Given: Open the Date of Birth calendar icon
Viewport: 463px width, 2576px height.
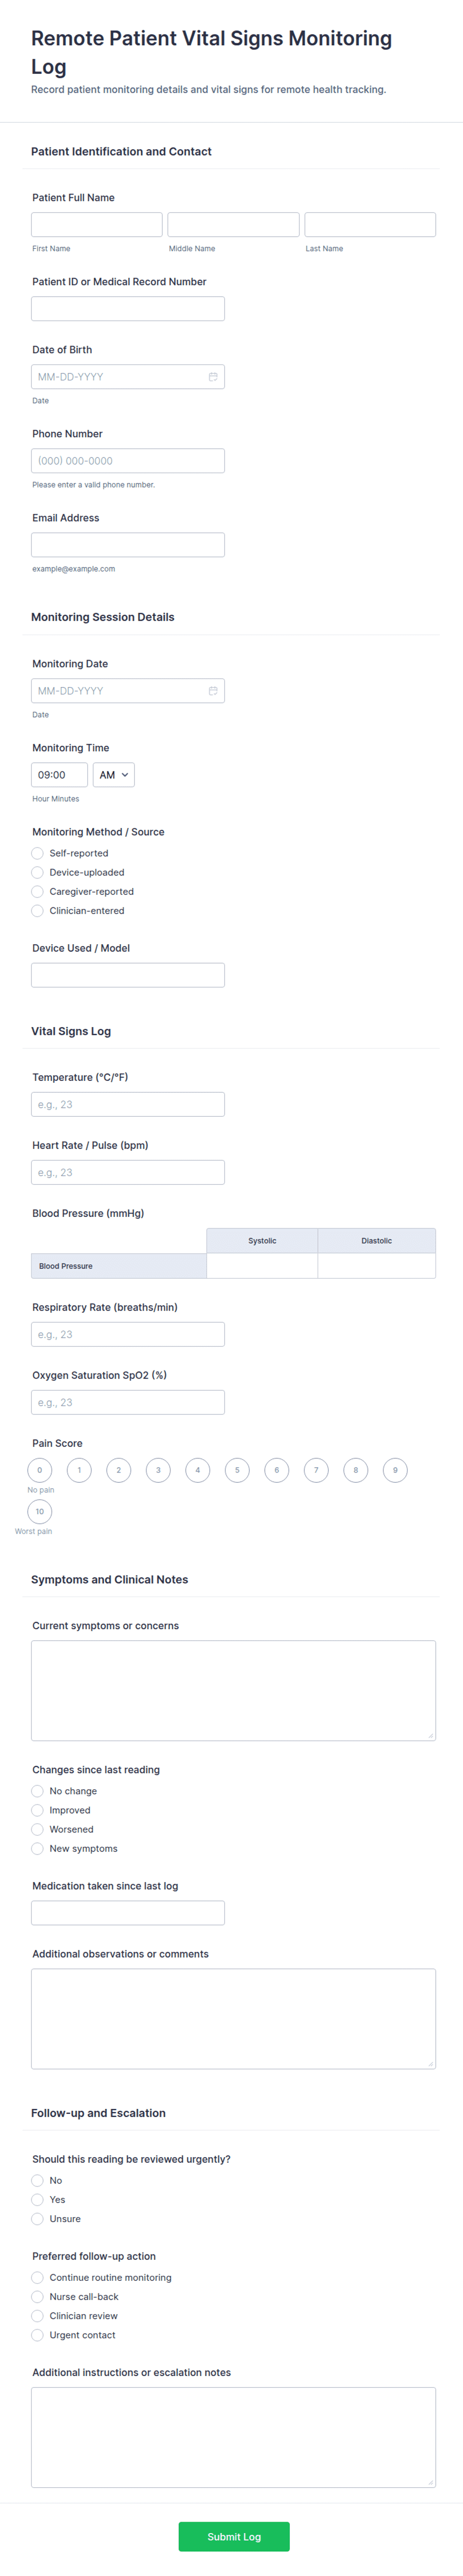Looking at the screenshot, I should [x=213, y=377].
